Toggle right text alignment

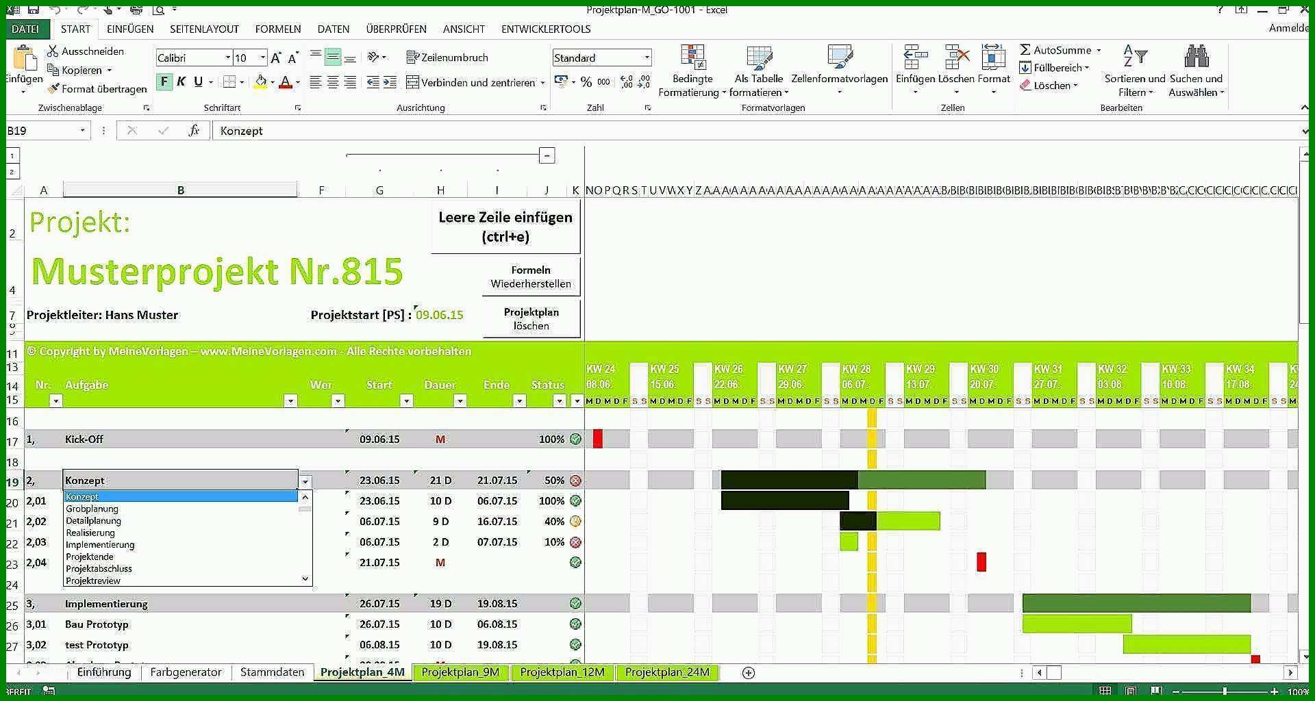point(350,82)
